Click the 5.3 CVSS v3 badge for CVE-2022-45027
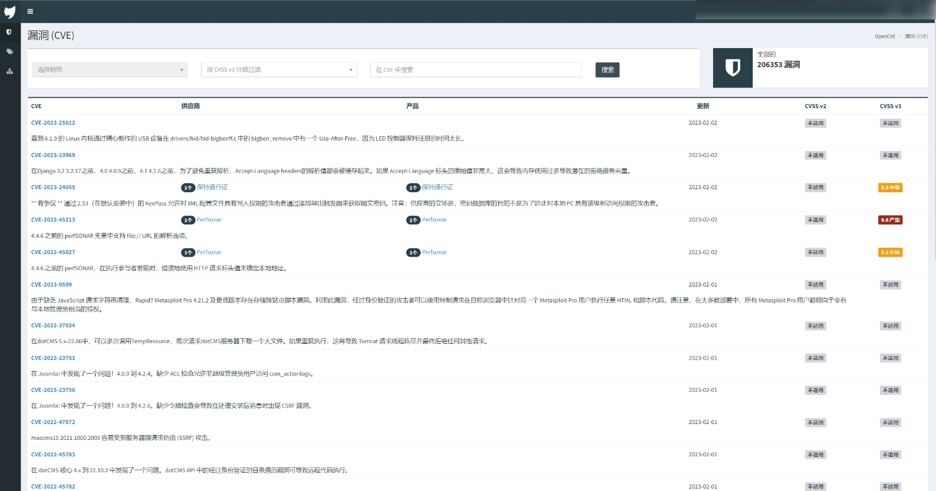 (890, 252)
